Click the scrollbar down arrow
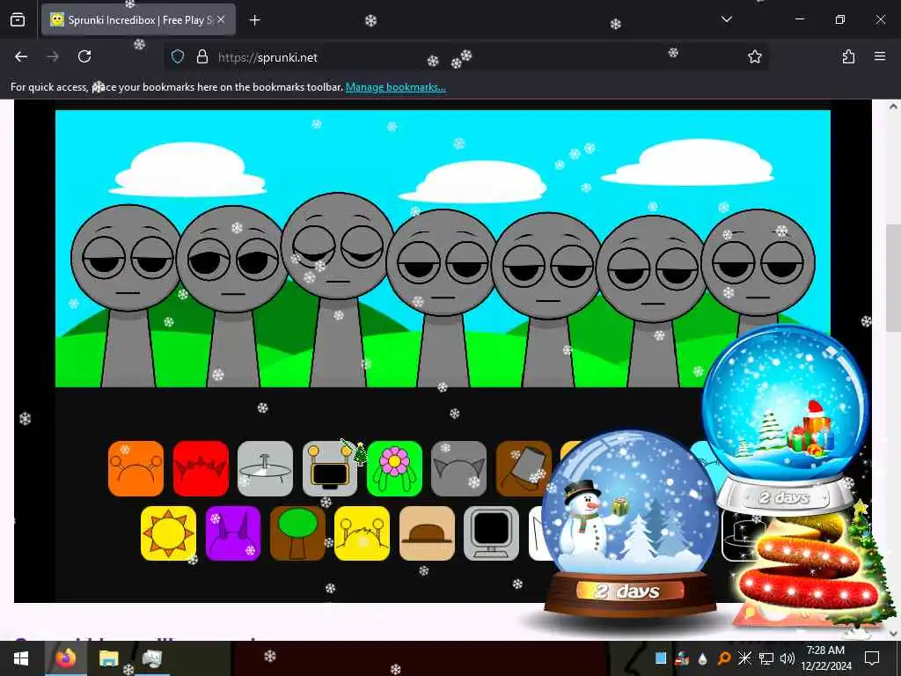 (x=893, y=633)
